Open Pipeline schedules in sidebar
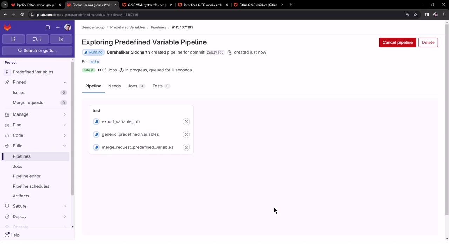449x252 pixels. coord(31,186)
